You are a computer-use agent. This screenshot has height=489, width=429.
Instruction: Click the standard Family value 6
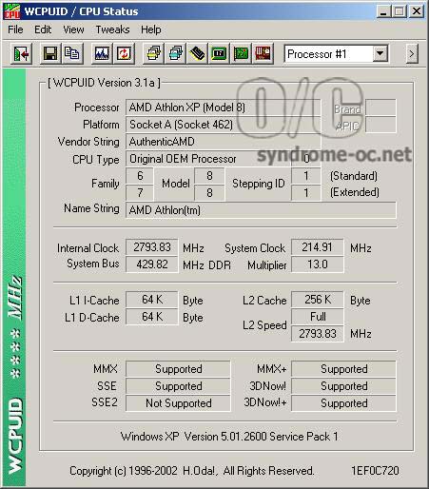[140, 176]
